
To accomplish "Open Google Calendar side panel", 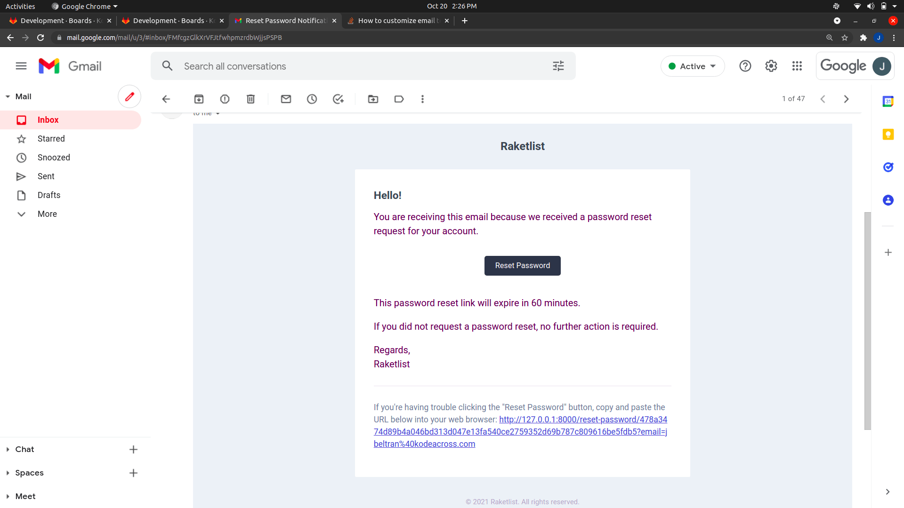I will point(888,101).
